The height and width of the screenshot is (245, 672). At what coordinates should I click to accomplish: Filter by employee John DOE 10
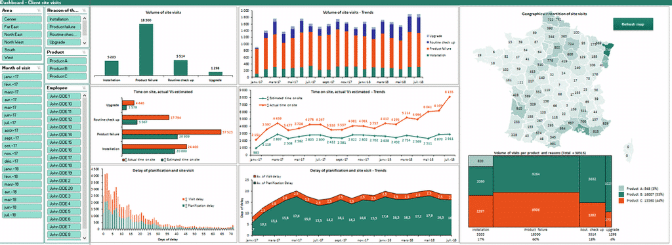pos(64,104)
